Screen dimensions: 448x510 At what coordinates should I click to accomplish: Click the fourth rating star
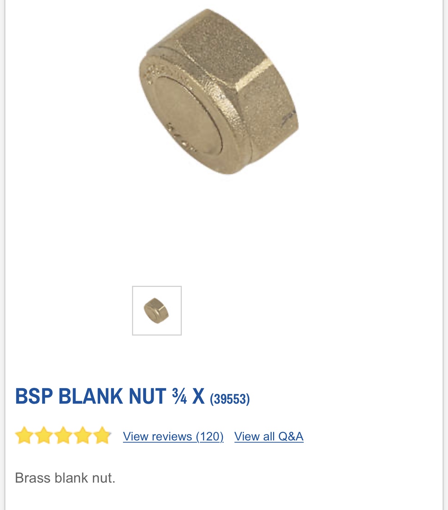point(83,435)
